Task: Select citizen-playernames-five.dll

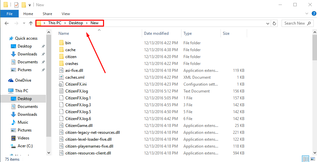Action: [89, 146]
